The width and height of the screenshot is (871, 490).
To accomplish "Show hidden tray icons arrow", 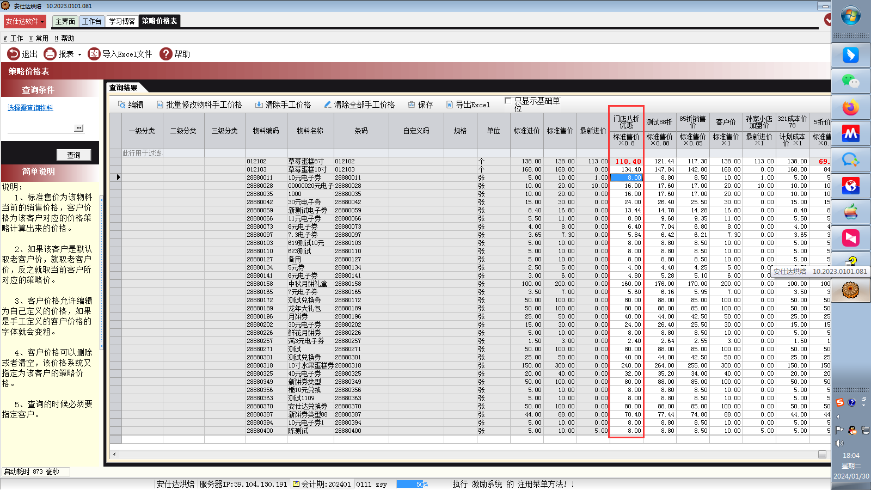I will tap(838, 417).
